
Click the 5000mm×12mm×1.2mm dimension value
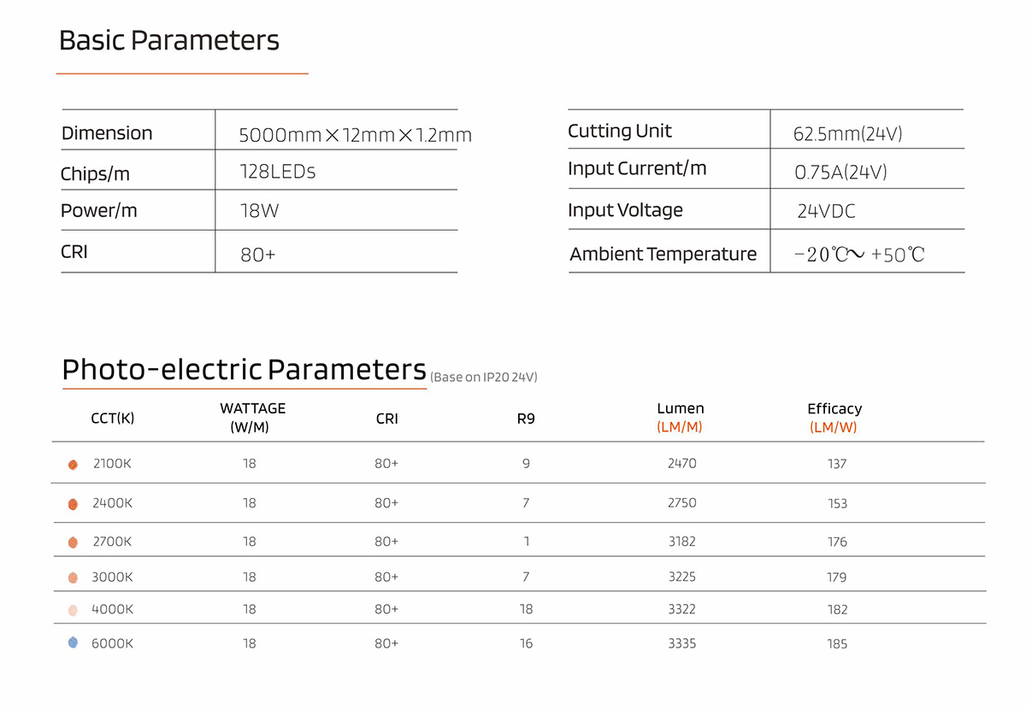(x=355, y=135)
